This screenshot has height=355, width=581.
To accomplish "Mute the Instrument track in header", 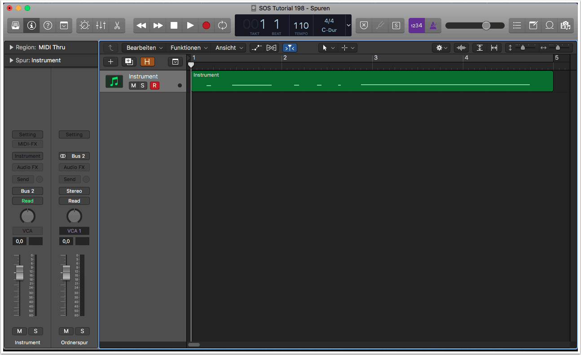I will [133, 86].
